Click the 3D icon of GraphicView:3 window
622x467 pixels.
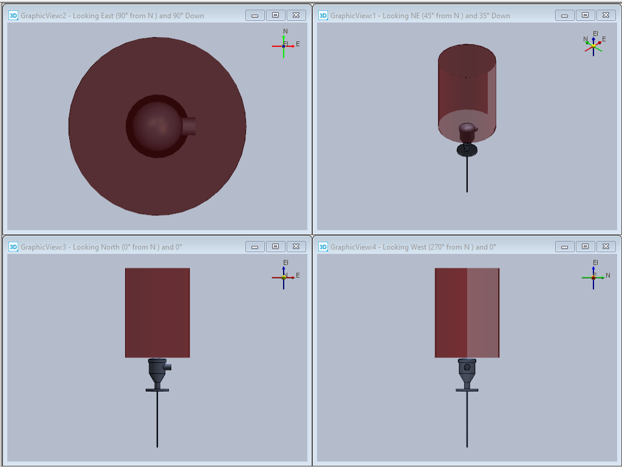coord(13,247)
